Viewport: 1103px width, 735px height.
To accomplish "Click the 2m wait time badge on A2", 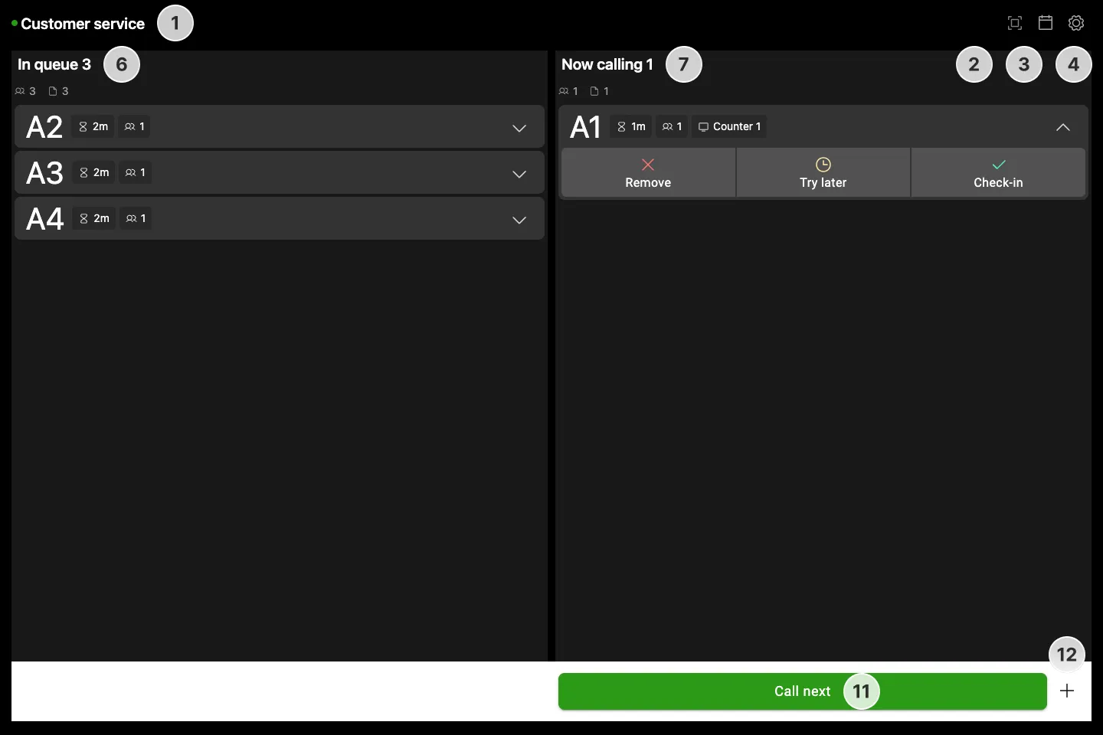I will point(93,126).
